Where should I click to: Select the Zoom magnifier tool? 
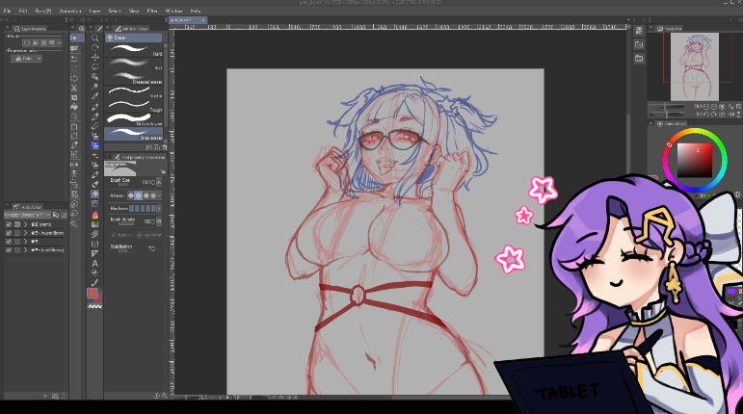[94, 39]
